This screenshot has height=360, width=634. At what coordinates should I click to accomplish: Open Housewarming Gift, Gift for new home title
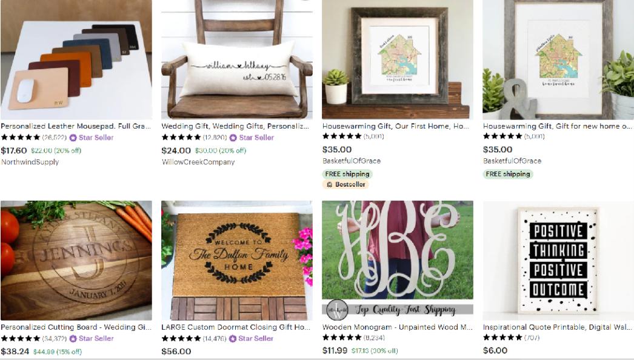(557, 126)
